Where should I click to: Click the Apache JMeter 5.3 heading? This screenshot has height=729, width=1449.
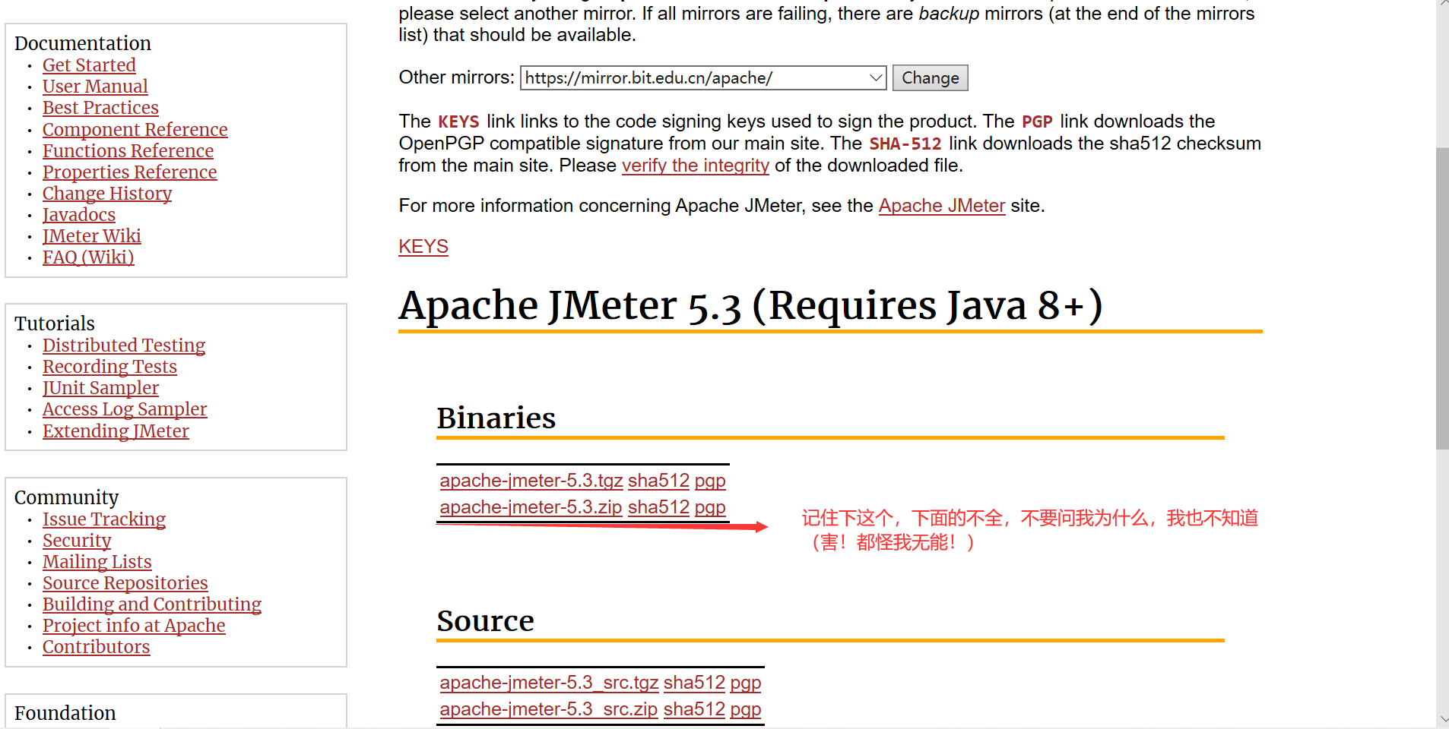pyautogui.click(x=750, y=305)
